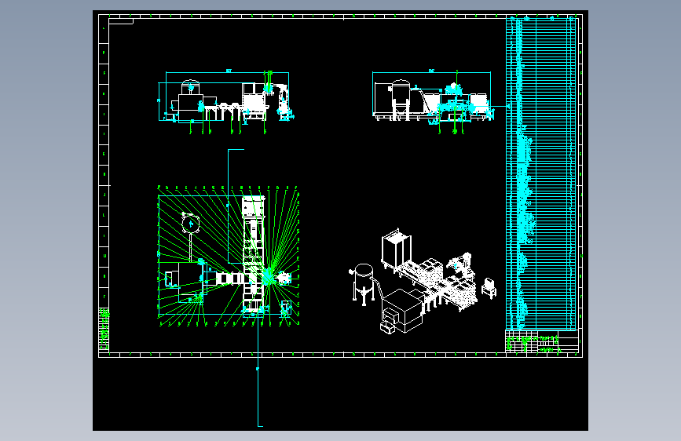The width and height of the screenshot is (681, 441).
Task: Select the elevation view showing the robot arm
Action: pos(226,103)
